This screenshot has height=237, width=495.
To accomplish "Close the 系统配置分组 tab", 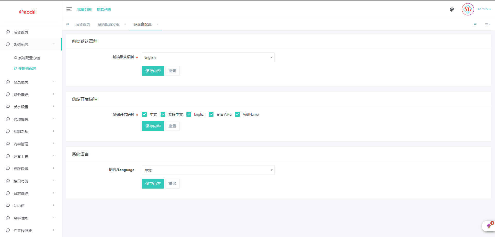I will pos(125,24).
